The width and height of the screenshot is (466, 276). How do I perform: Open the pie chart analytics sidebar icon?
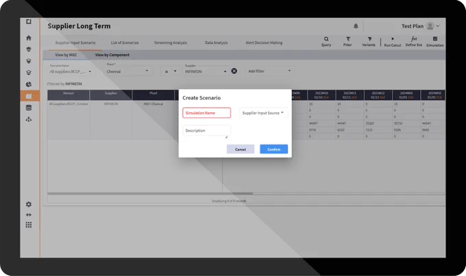[x=29, y=84]
